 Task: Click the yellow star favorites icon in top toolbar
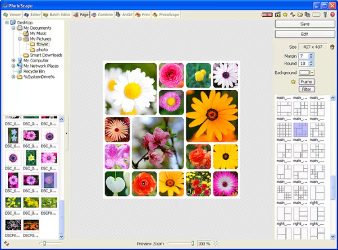tap(285, 15)
